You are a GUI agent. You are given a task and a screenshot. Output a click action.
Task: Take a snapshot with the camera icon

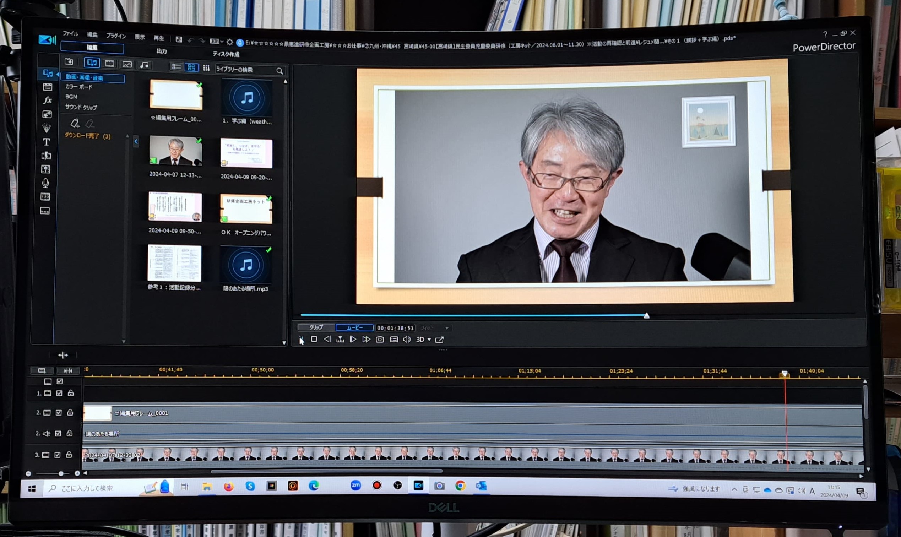pyautogui.click(x=380, y=340)
